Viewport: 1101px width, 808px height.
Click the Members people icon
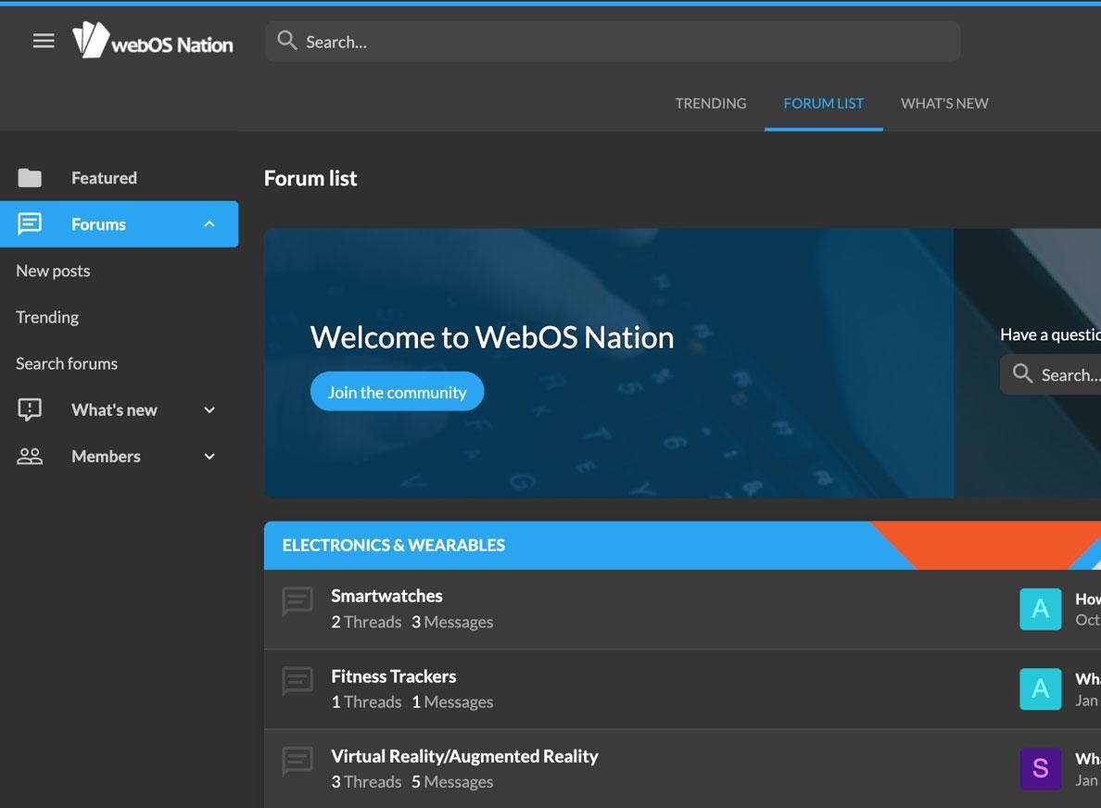[x=30, y=456]
